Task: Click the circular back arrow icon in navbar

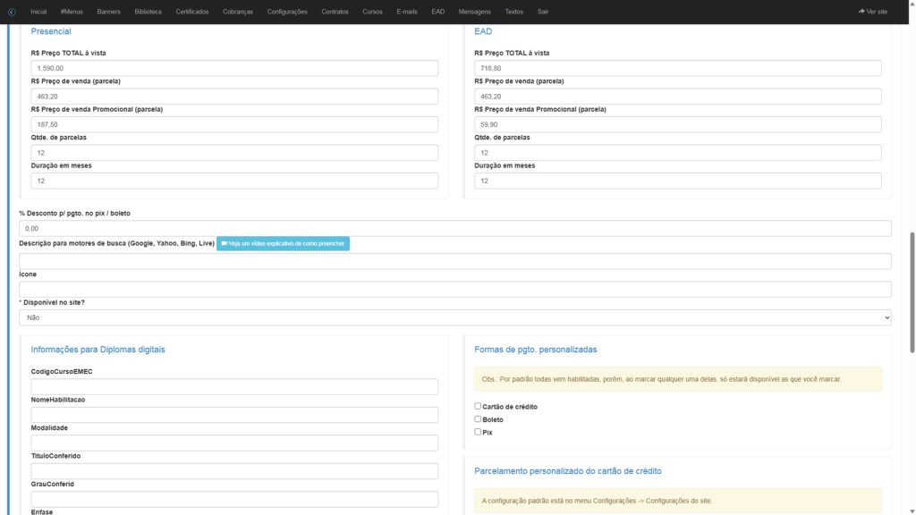Action: pos(12,12)
